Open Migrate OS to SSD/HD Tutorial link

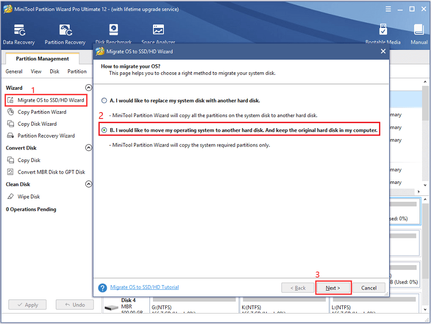click(x=144, y=287)
